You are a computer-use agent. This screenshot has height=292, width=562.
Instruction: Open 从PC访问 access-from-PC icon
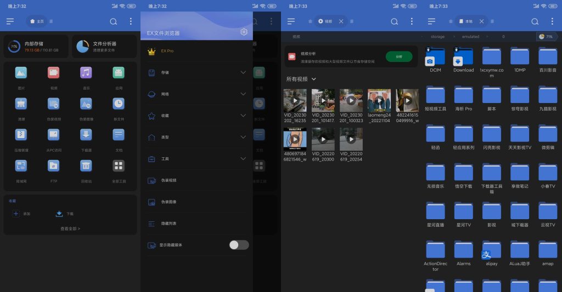click(x=53, y=135)
